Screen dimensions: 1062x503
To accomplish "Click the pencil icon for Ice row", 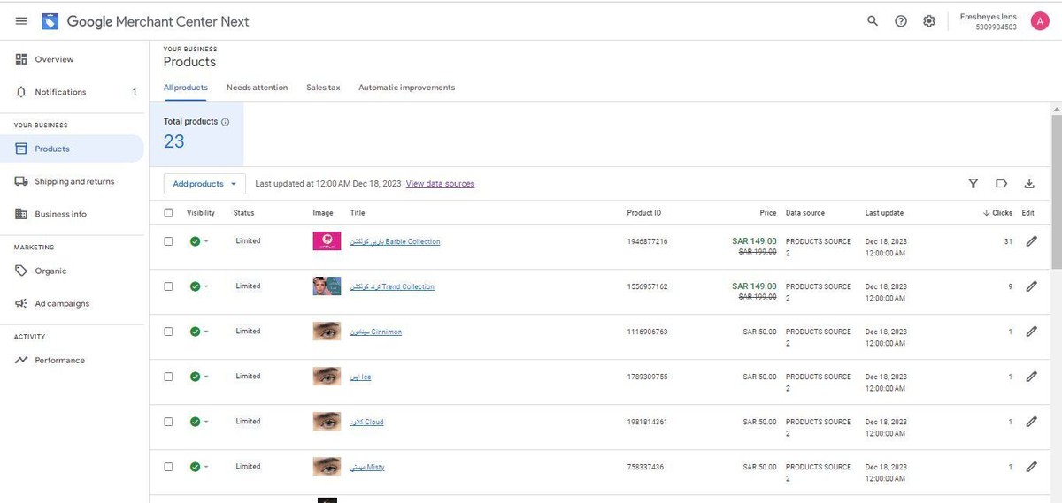I will 1031,377.
